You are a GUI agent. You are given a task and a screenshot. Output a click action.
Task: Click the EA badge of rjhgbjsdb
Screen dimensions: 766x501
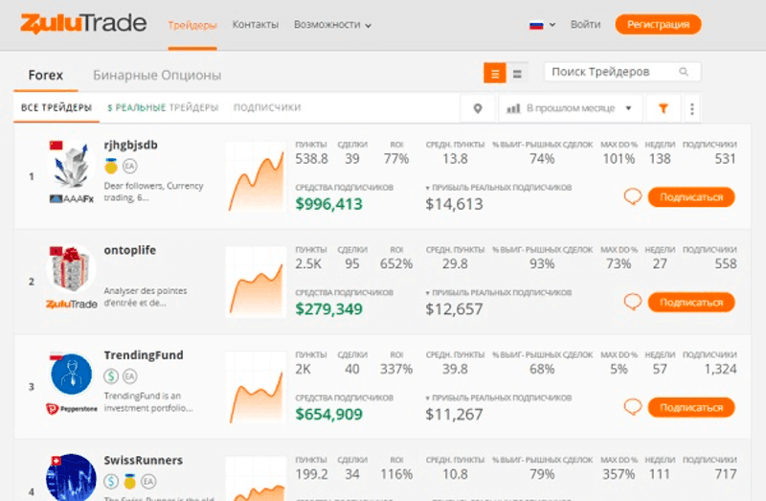129,166
